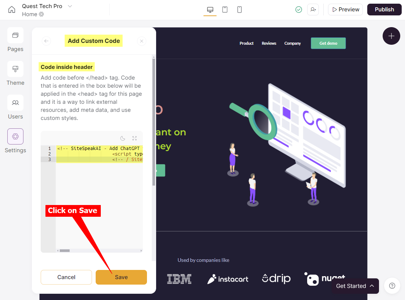Click the Get demo button

pyautogui.click(x=328, y=43)
